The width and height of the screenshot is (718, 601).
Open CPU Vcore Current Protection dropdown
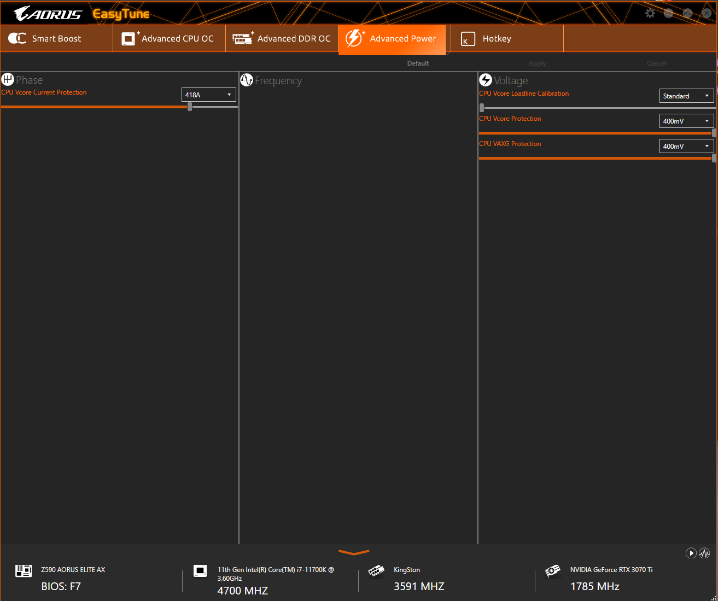pyautogui.click(x=209, y=95)
